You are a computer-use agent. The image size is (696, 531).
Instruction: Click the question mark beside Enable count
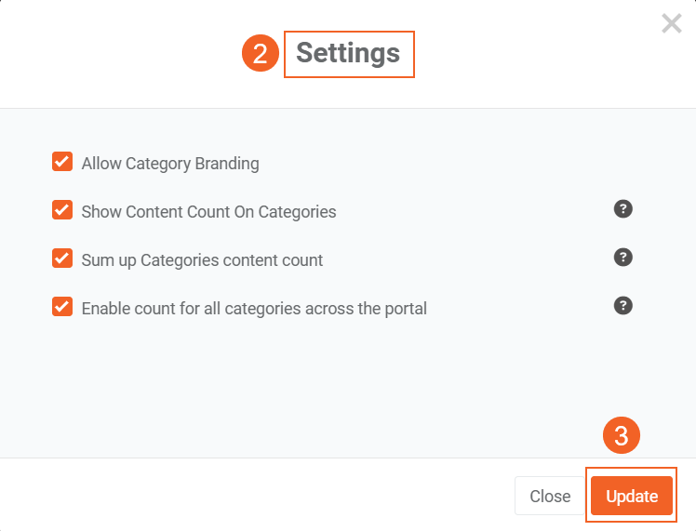623,305
